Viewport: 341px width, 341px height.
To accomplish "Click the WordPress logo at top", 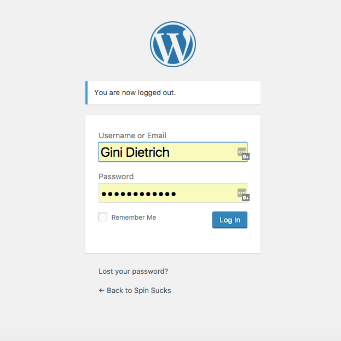I will [173, 44].
